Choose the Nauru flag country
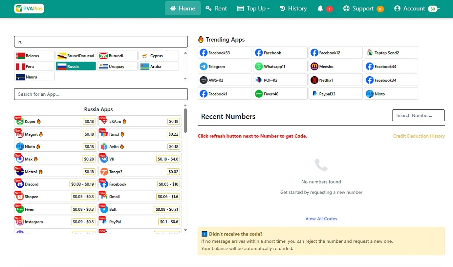453x267 pixels. (x=34, y=77)
